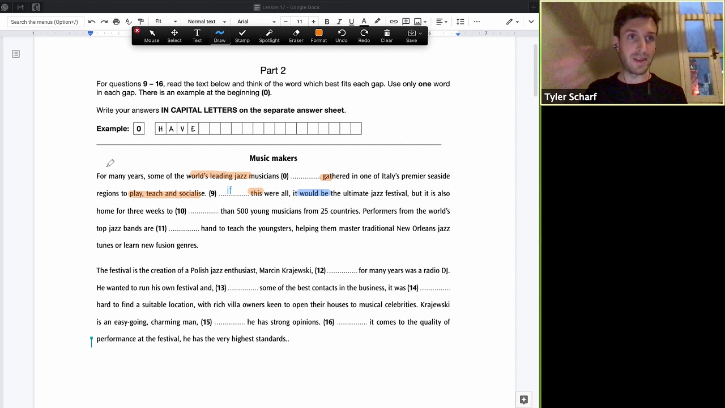
Task: Print the document
Action: [116, 22]
